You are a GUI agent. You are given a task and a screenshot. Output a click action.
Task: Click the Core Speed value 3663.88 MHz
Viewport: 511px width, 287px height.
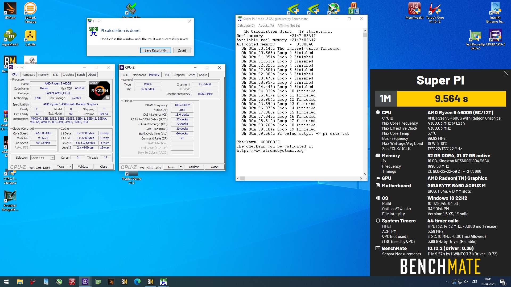point(43,133)
